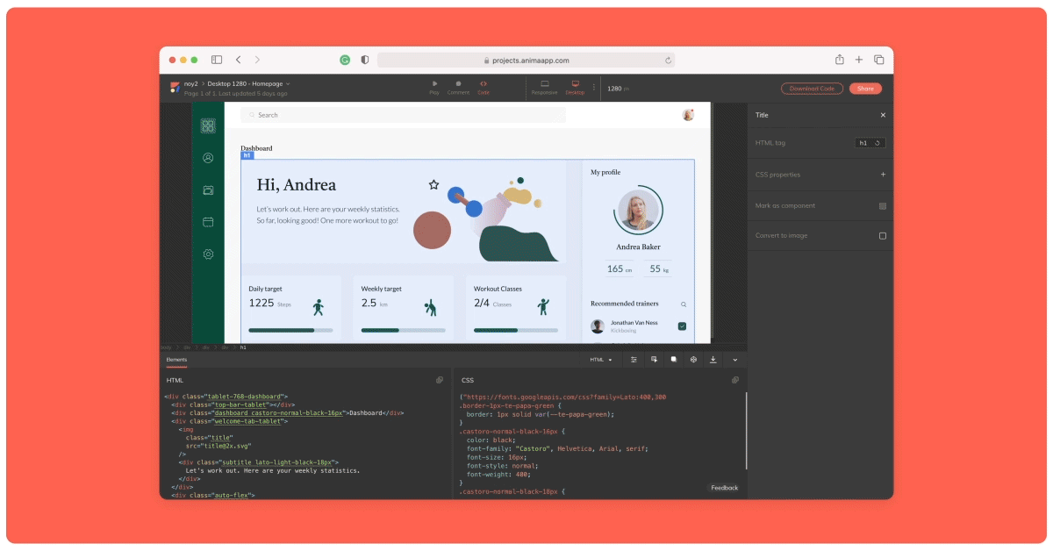Open the h1 HTML tag selector
This screenshot has width=1053, height=551.
[x=870, y=143]
